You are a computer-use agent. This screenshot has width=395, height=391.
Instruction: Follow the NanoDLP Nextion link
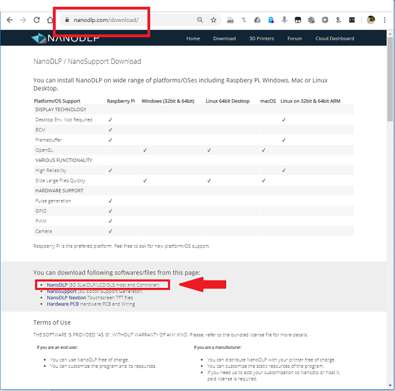click(66, 297)
